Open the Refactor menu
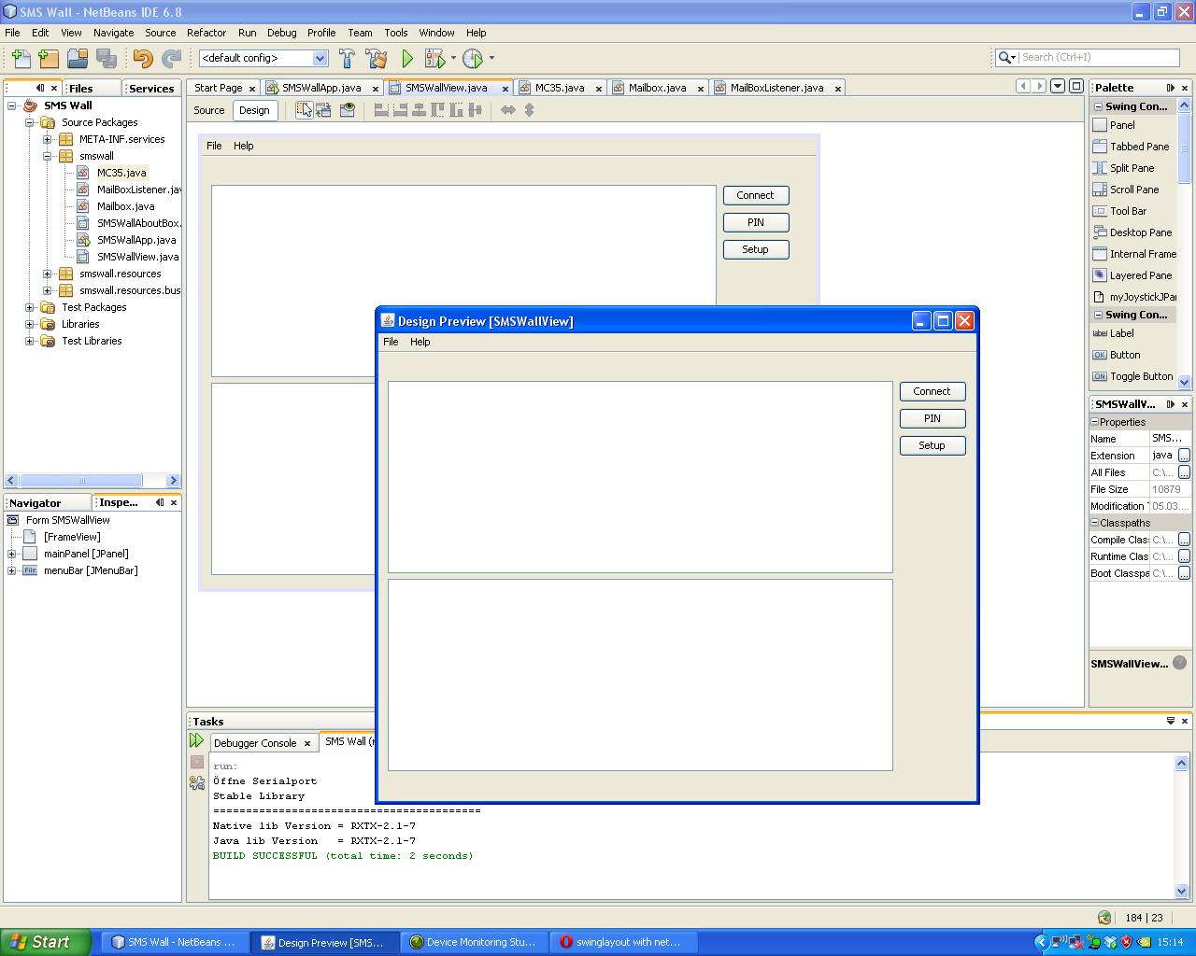Screen dimensions: 1196x956 (x=206, y=33)
